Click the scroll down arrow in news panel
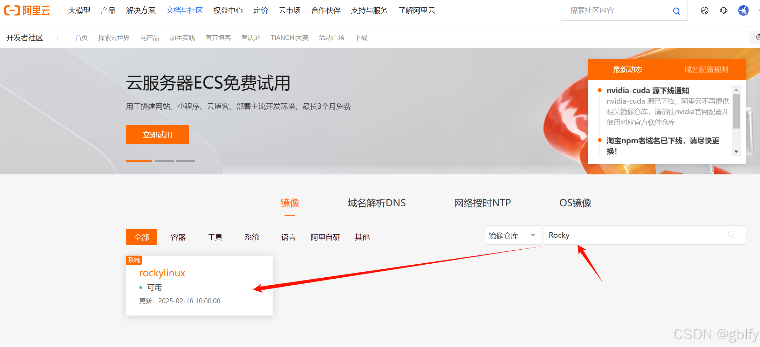Screen dimensions: 760x347 (x=736, y=152)
